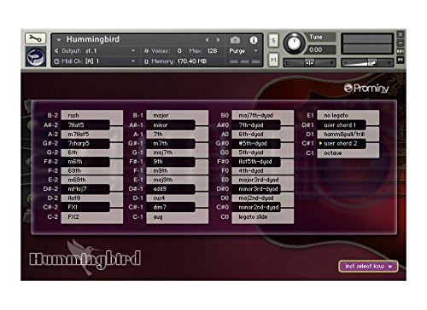Mute the Hummingbird instrument

point(273,60)
